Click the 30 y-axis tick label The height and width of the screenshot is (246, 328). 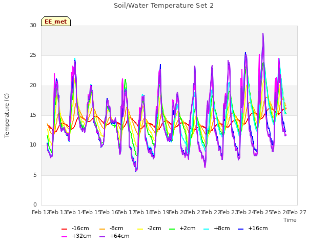click(33, 25)
